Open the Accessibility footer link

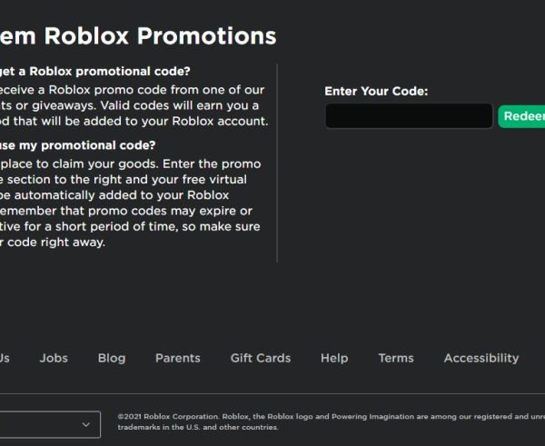click(481, 358)
